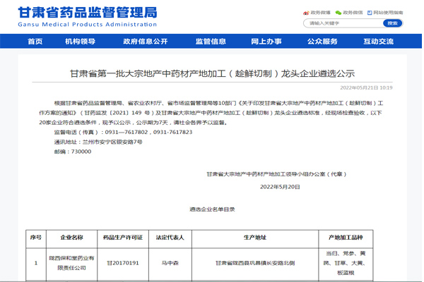
Task: Select 政府信息公开 in the navigation bar
Action: (146, 42)
